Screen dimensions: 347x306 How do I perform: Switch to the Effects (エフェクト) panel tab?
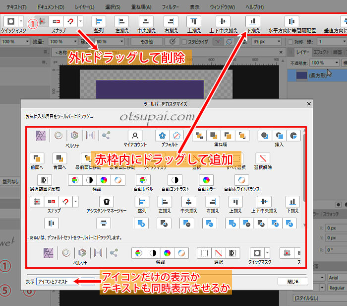[322, 52]
